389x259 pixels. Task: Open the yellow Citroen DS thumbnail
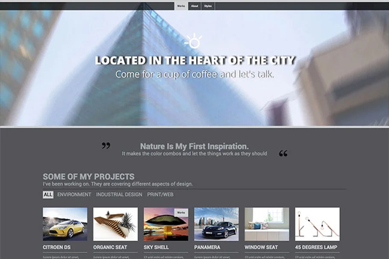pos(65,224)
